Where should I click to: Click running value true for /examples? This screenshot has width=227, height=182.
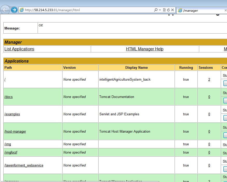tap(186, 114)
